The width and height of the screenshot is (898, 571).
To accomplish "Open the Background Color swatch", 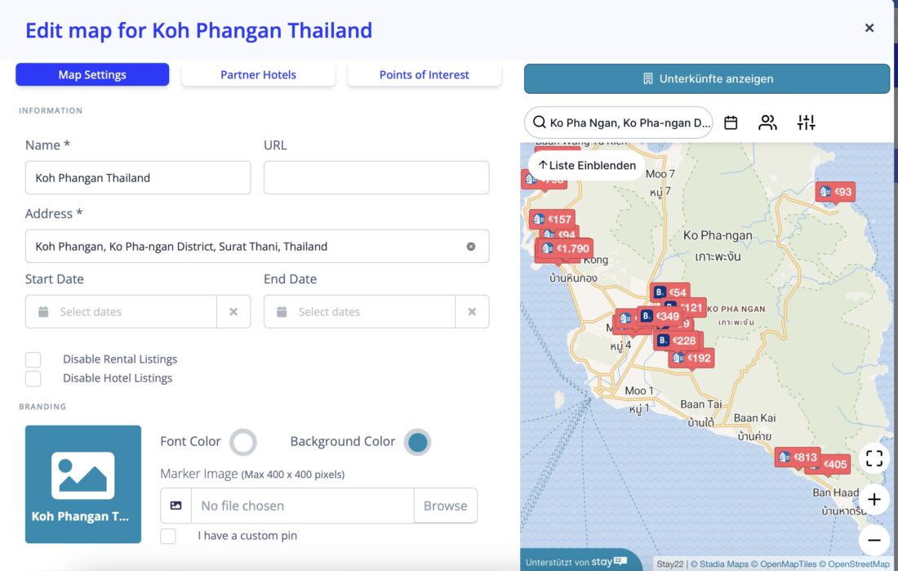I will point(417,442).
